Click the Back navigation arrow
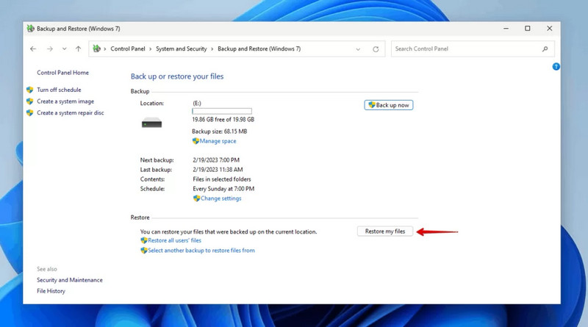The width and height of the screenshot is (588, 327). click(33, 49)
